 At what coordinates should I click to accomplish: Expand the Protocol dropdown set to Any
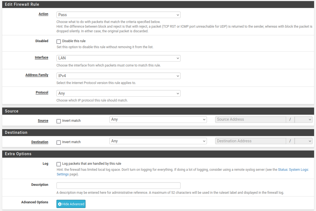pos(118,93)
